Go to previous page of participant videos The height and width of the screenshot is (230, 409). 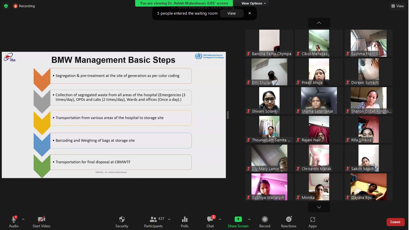(x=319, y=23)
